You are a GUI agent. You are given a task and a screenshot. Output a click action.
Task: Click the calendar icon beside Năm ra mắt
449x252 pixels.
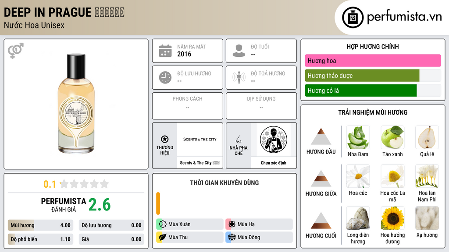[x=165, y=51]
